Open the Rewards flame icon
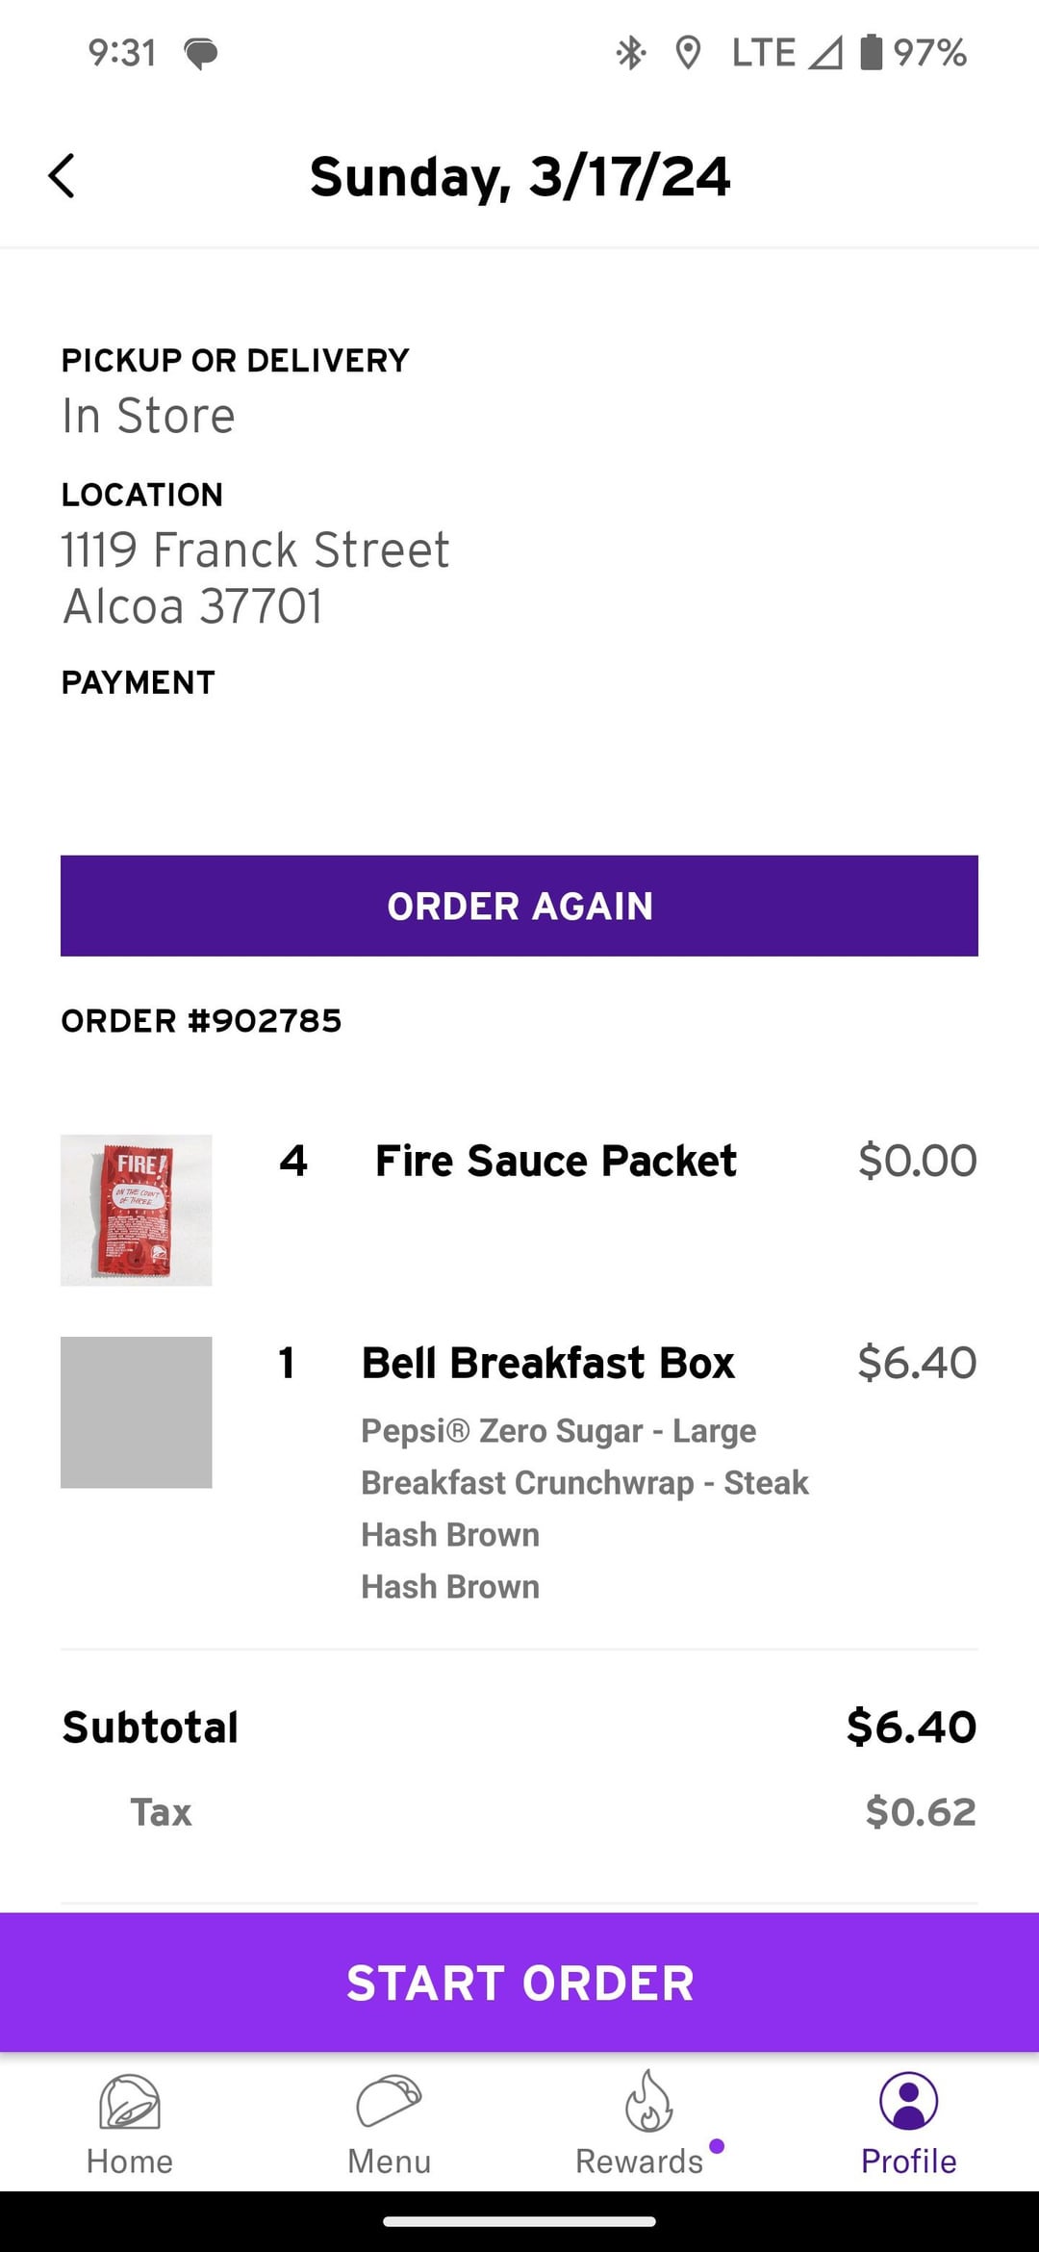Image resolution: width=1039 pixels, height=2252 pixels. tap(648, 2102)
